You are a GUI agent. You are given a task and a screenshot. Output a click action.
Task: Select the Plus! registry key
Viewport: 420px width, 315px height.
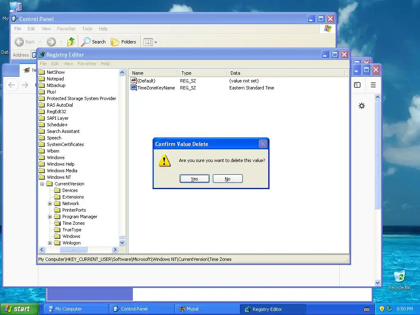51,92
